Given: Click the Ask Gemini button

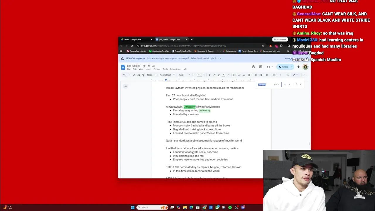Looking at the screenshot, I should tap(279, 40).
